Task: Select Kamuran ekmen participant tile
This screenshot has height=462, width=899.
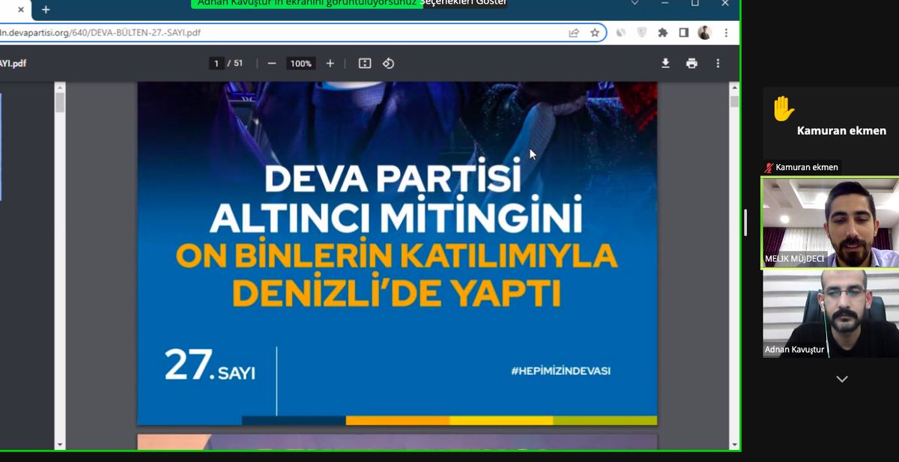Action: pos(831,130)
